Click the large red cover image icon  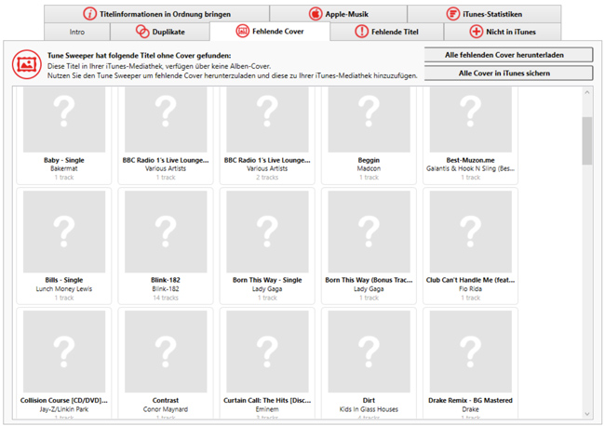tap(27, 64)
